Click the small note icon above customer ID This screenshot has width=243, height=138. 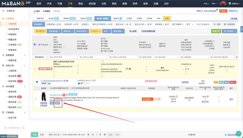pos(102,62)
